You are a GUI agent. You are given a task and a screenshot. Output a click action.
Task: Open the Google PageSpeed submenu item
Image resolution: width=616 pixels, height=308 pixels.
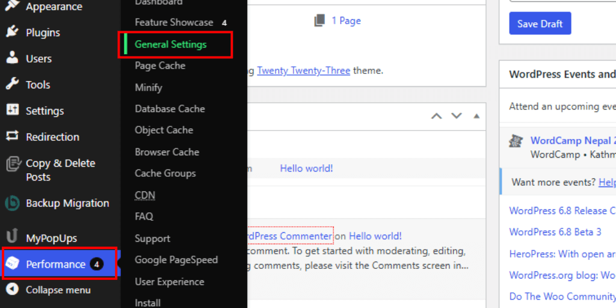click(176, 260)
